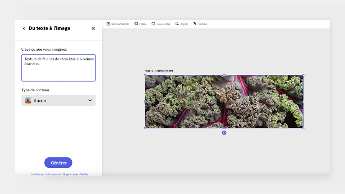Open the Redimensionner resize tool
345x194 pixels.
coord(118,24)
